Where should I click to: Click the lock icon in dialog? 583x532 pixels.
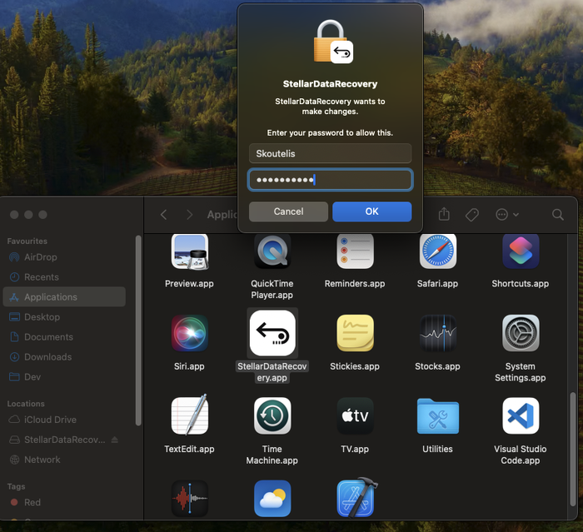pyautogui.click(x=333, y=42)
